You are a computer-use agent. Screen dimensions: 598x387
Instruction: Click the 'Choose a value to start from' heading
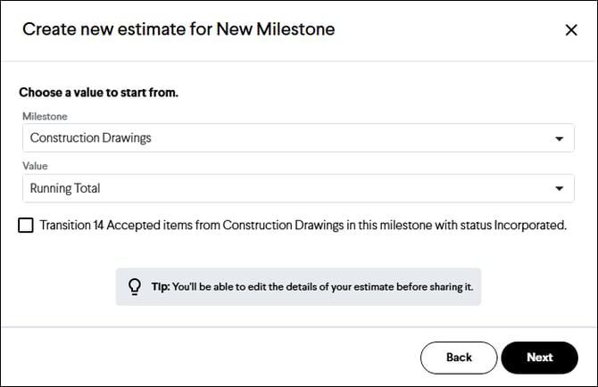(98, 92)
